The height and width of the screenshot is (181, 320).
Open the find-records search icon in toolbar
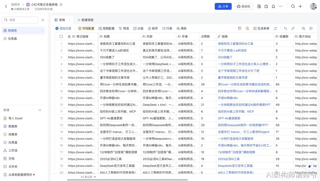pos(303,28)
